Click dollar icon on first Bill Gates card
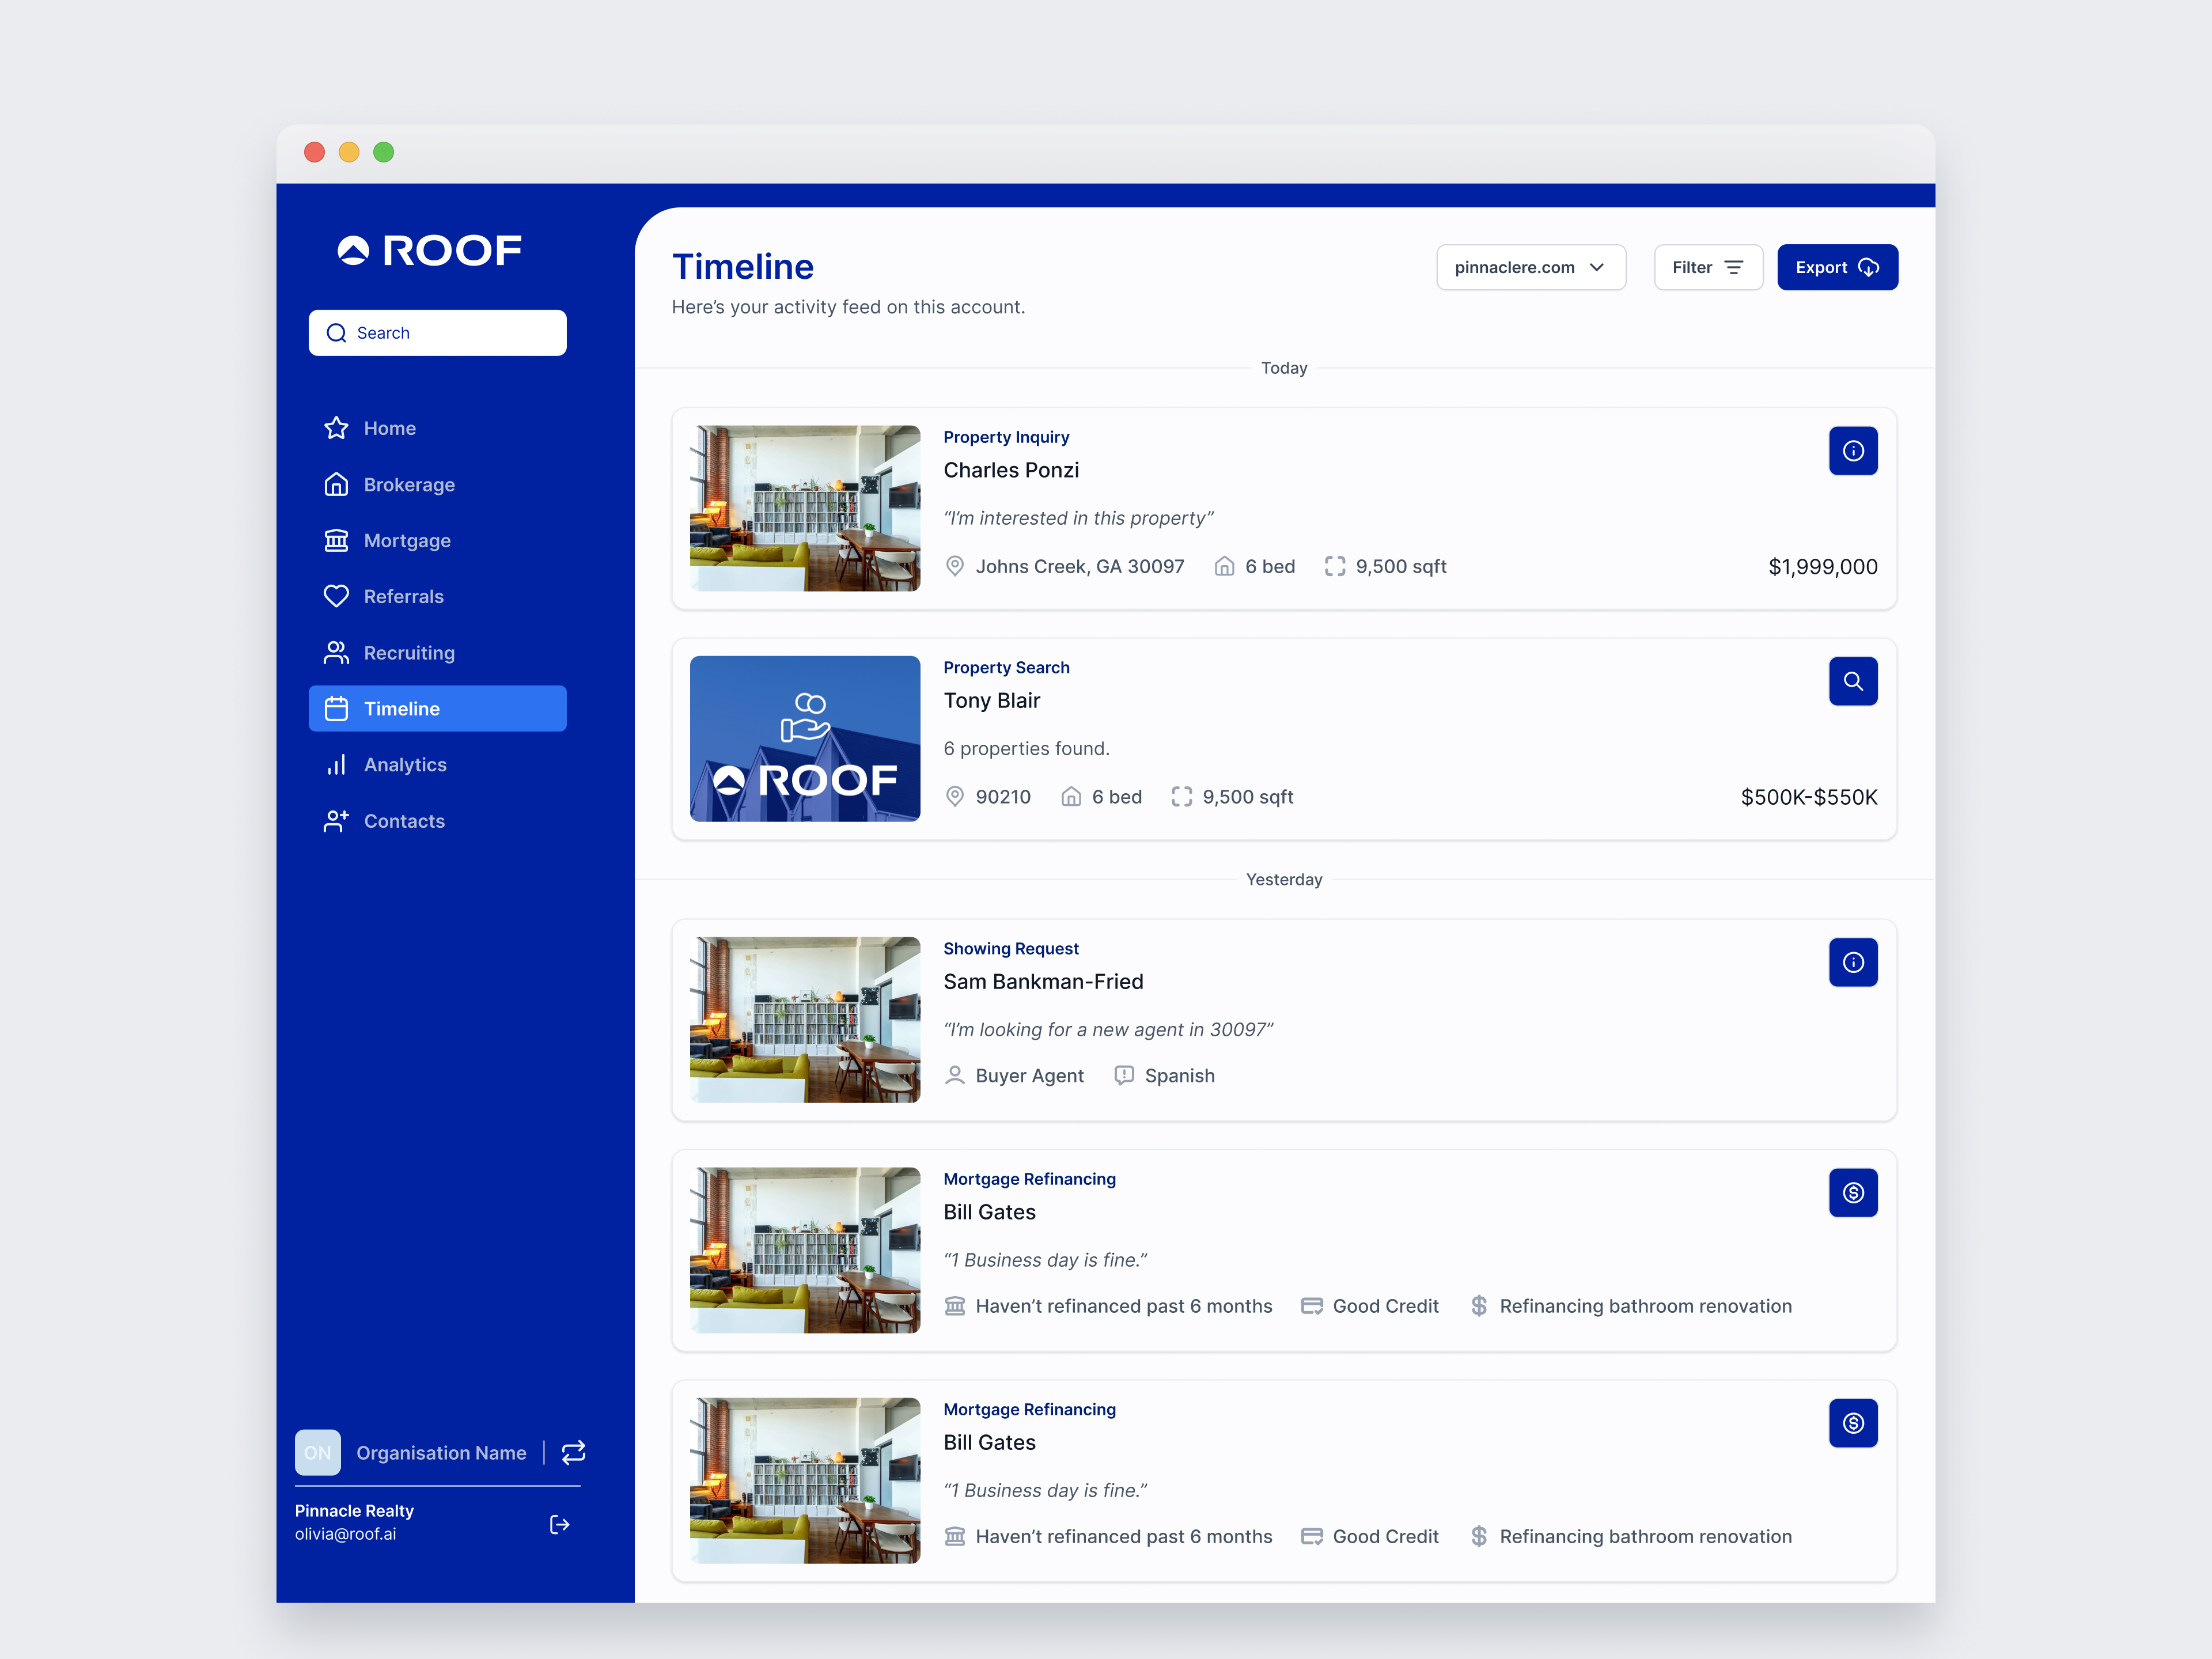The width and height of the screenshot is (2212, 1659). click(1852, 1192)
